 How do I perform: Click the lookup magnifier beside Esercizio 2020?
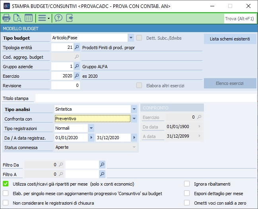click(77, 76)
